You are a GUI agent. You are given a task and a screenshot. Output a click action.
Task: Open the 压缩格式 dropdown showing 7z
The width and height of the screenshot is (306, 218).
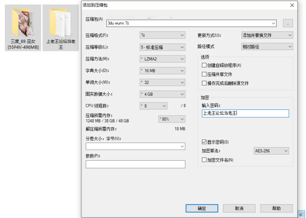click(163, 36)
